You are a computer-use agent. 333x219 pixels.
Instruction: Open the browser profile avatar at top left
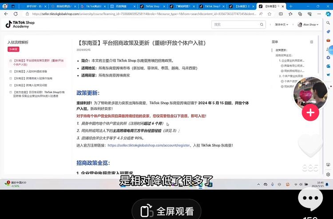pos(5,6)
